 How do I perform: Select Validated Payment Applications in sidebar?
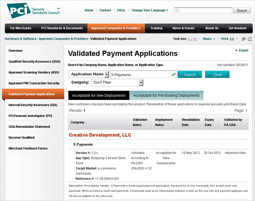click(33, 94)
